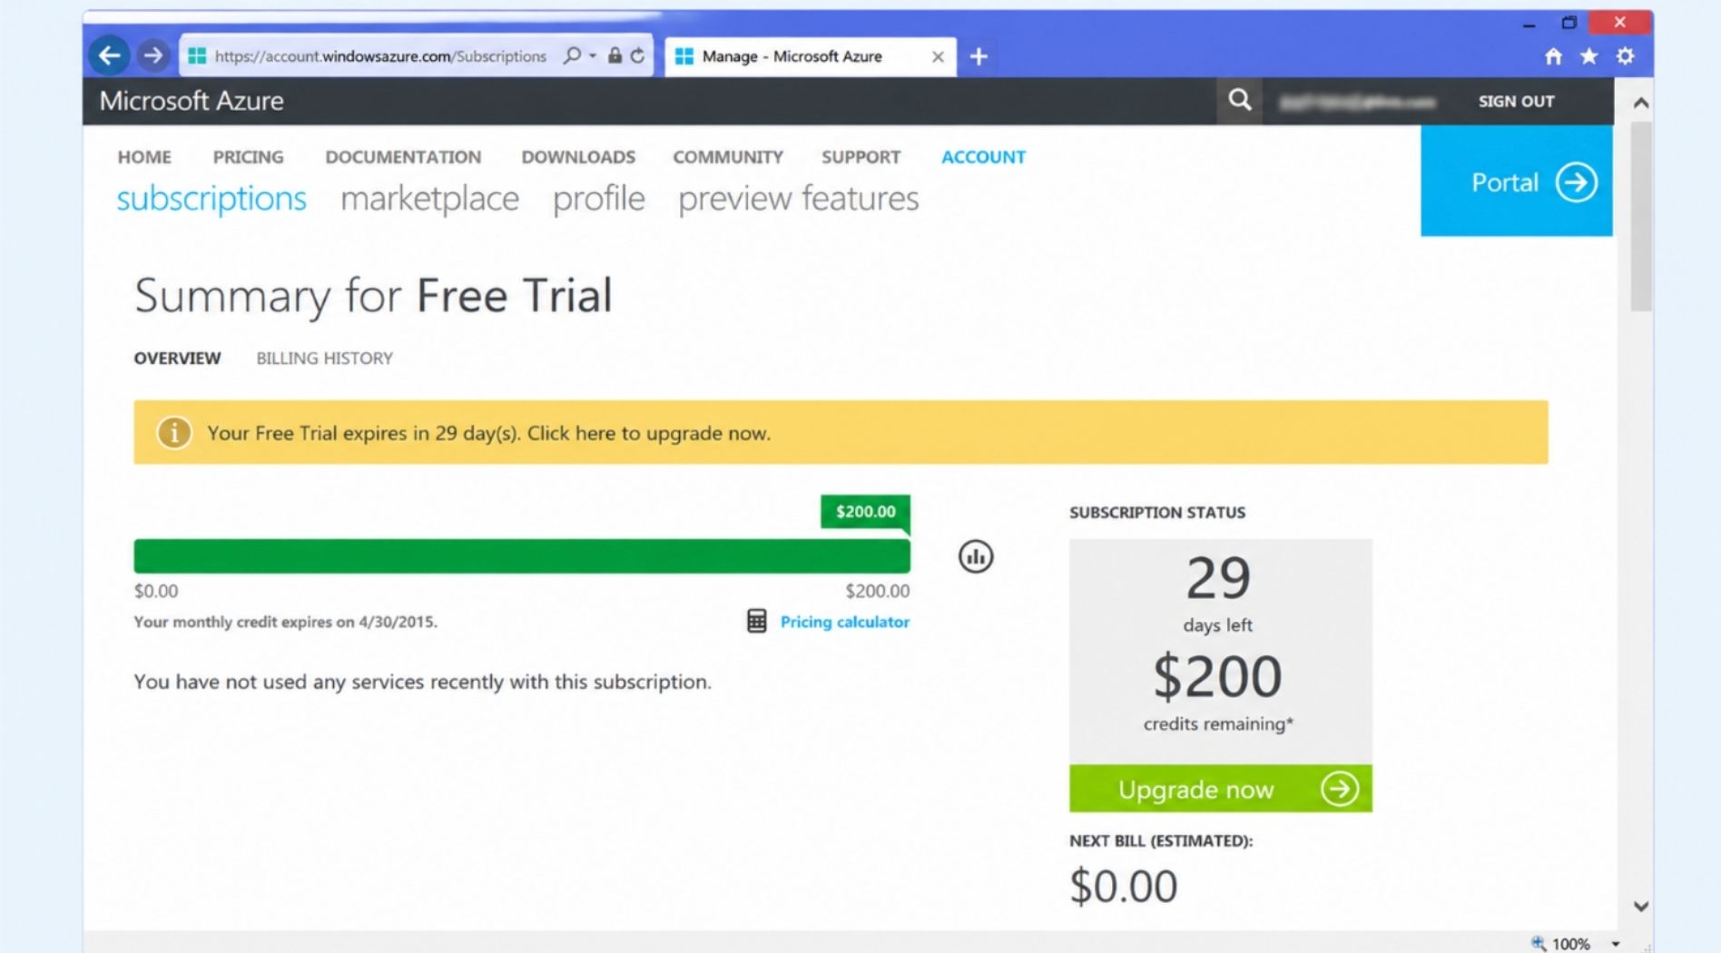The height and width of the screenshot is (953, 1721).
Task: Refresh the page with the reload icon
Action: click(x=637, y=55)
